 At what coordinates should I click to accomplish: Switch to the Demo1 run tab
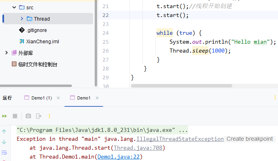click(x=84, y=98)
